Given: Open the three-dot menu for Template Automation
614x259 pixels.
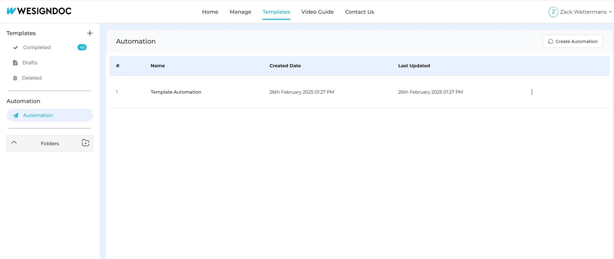Looking at the screenshot, I should (532, 92).
